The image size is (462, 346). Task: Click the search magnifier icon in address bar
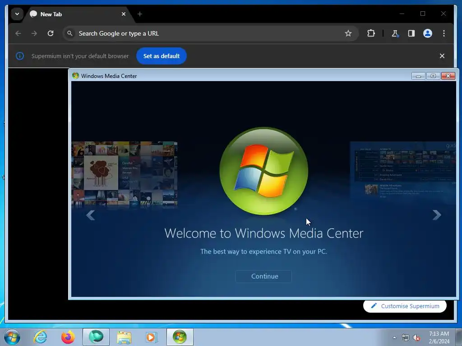point(70,33)
